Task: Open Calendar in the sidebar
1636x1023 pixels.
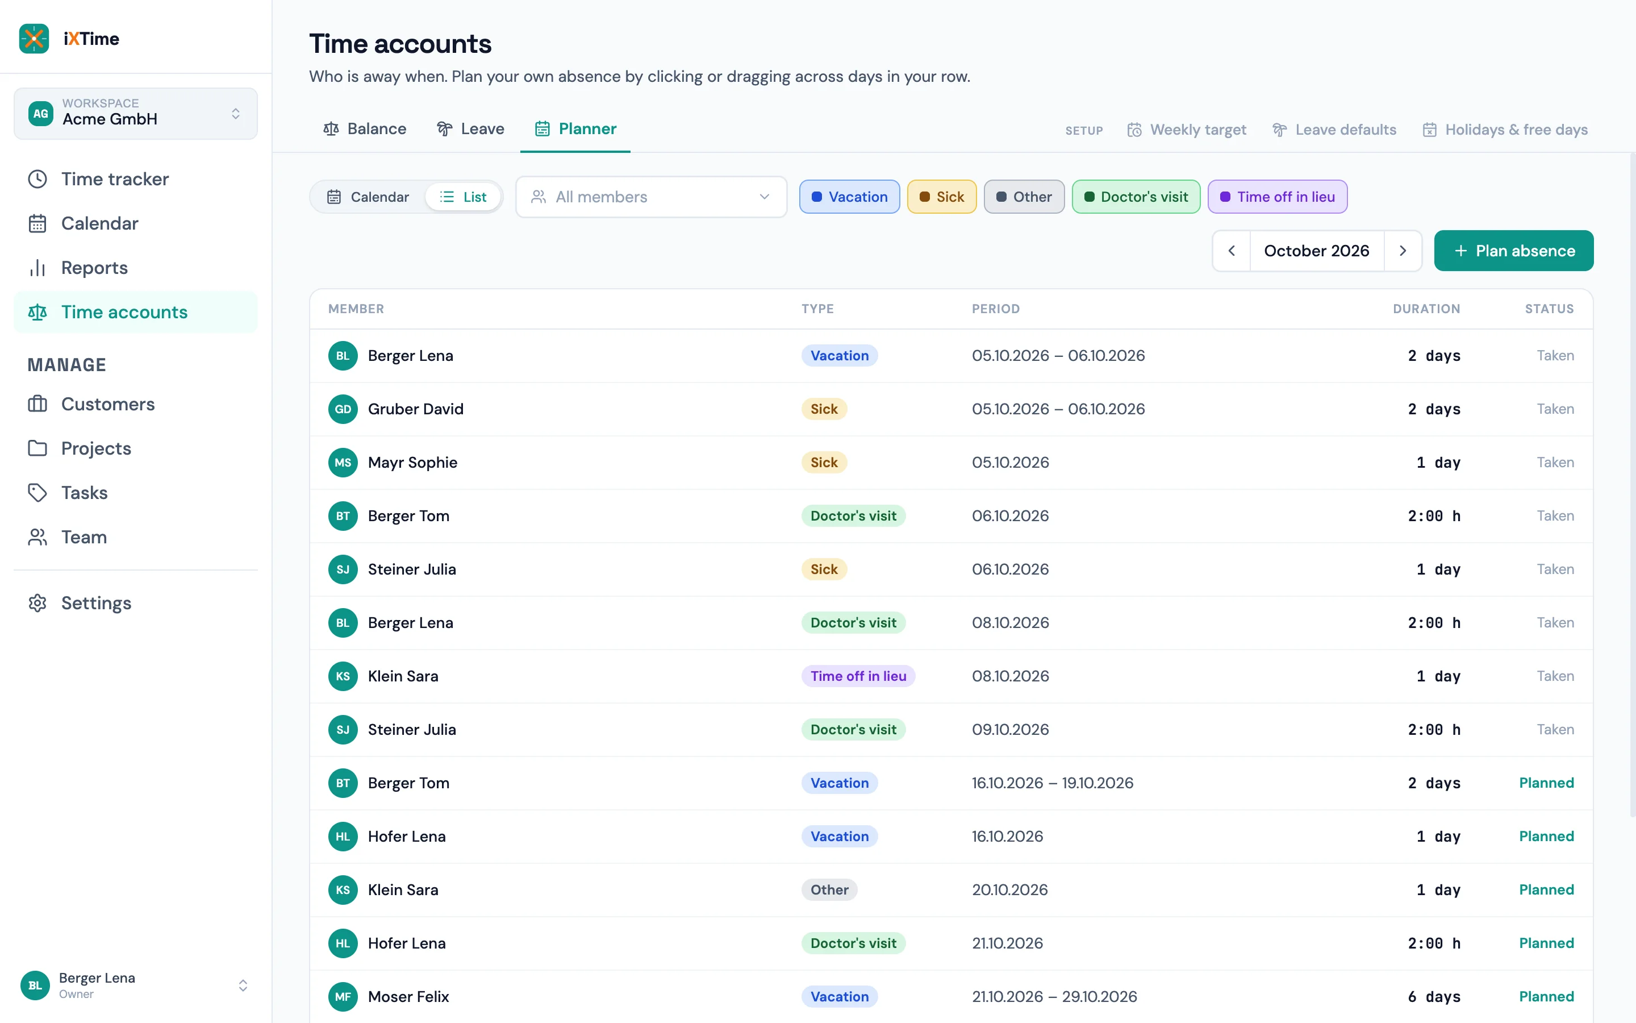Action: click(135, 223)
